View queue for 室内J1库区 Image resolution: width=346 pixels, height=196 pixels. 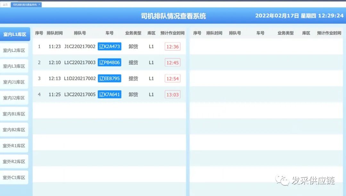pyautogui.click(x=15, y=82)
